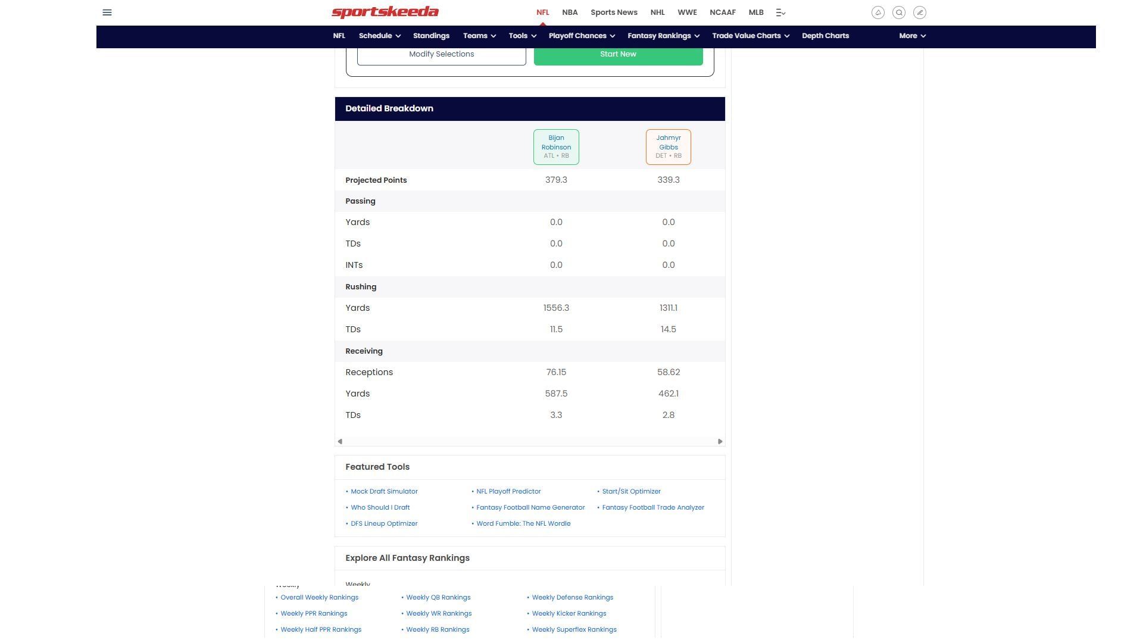Open Fantasy Football Trade Analyzer link
Screen dimensions: 1143x643
[653, 508]
